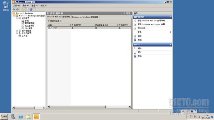Open 工具箱 in the tree
Screen dimensions: 214x120
(25, 36)
